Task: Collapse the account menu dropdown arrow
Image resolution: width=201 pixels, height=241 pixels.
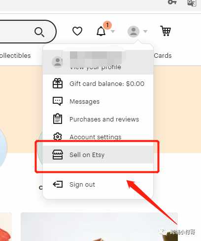Action: [x=145, y=31]
